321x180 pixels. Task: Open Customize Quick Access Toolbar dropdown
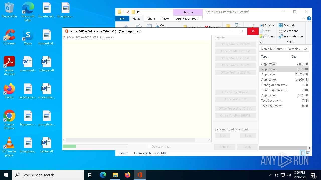[x=138, y=12]
